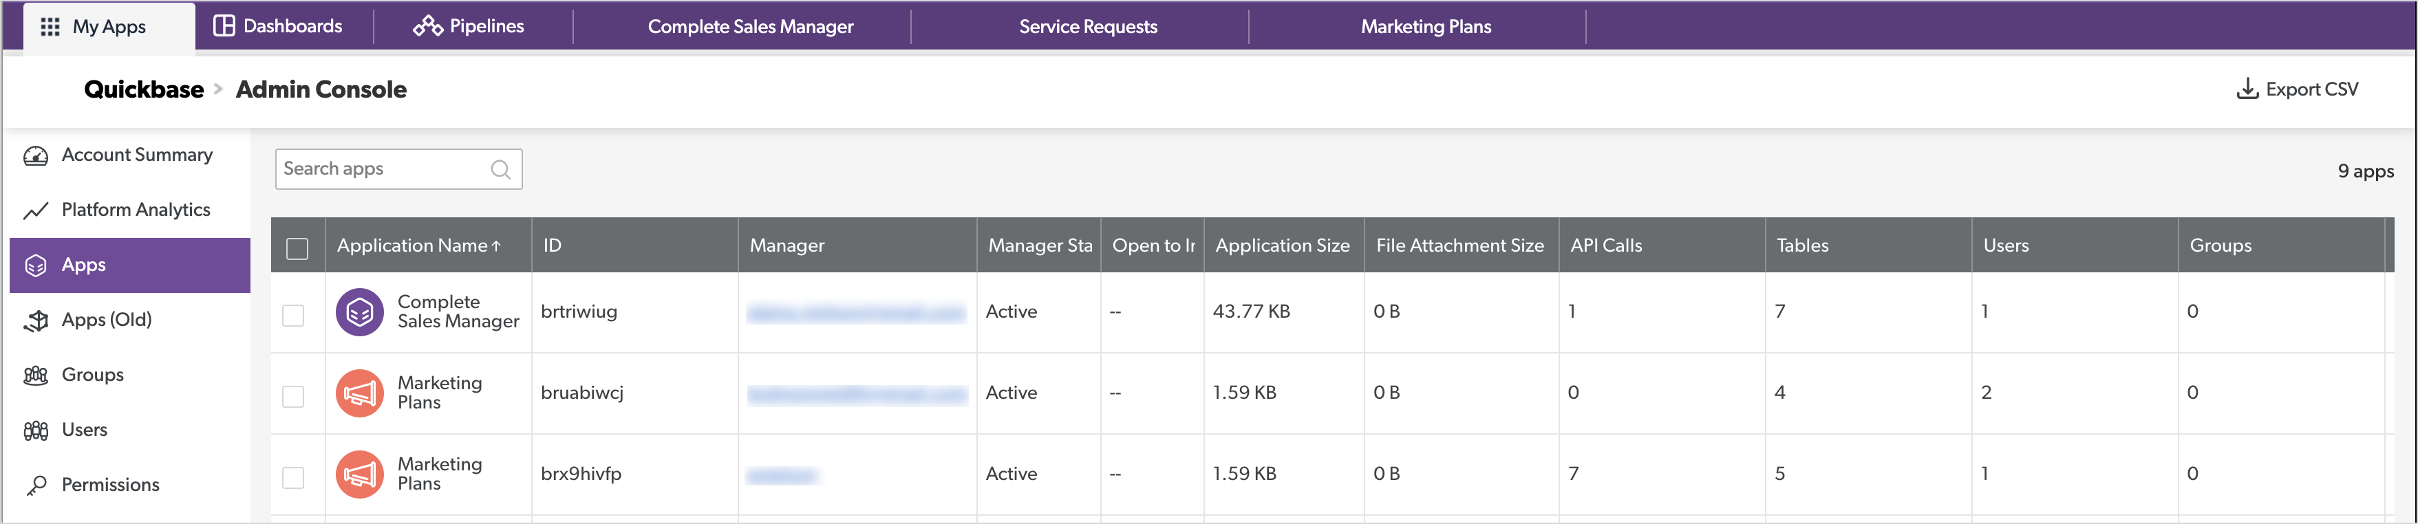Check the checkbox for row bruabiwcj
Viewport: 2418px width, 524px height.
point(293,397)
